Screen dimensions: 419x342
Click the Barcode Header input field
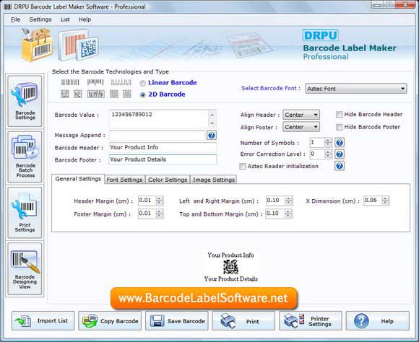click(x=163, y=147)
